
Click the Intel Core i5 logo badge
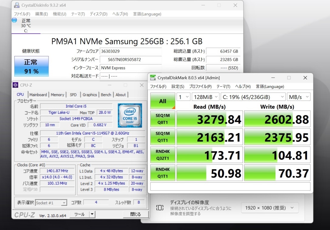point(130,115)
